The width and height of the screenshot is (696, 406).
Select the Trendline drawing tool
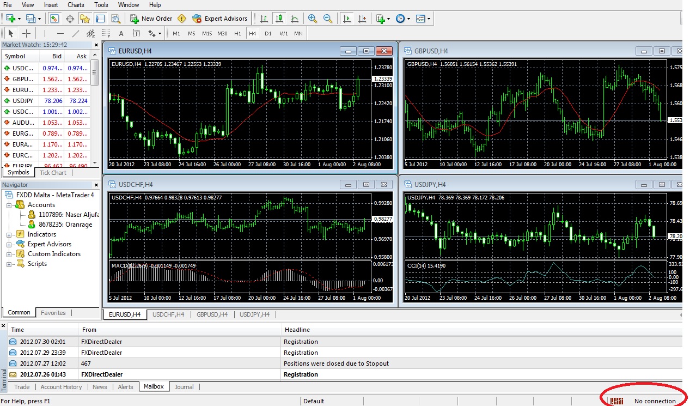[76, 33]
